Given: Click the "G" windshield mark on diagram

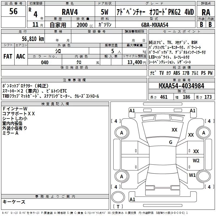Looking at the screenshot, I should click(x=171, y=142).
